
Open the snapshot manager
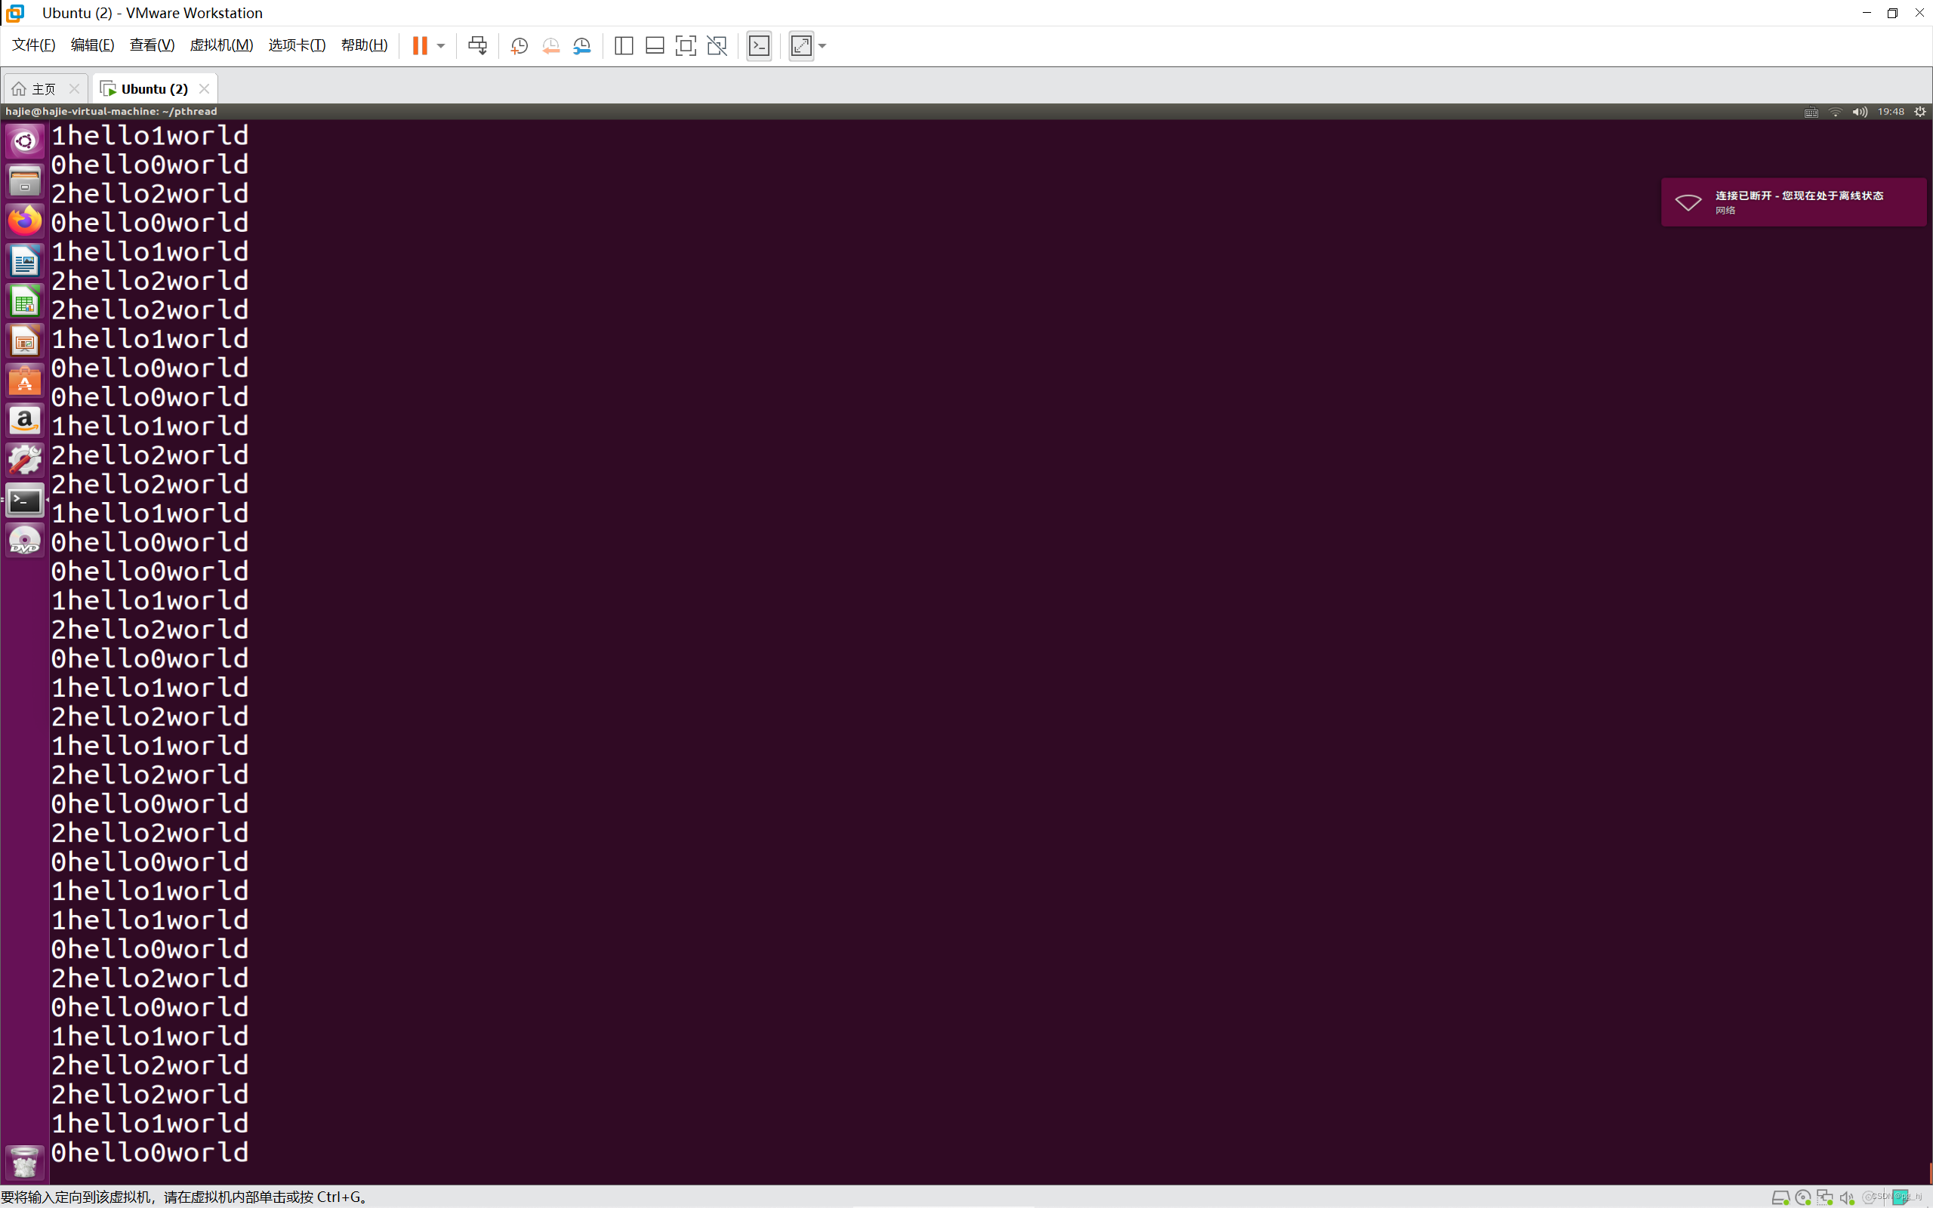582,45
